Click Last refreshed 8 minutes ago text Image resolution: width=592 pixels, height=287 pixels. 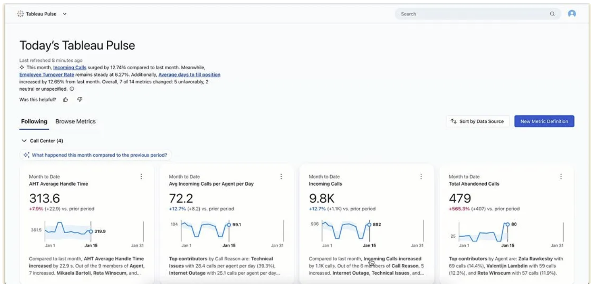(x=51, y=60)
